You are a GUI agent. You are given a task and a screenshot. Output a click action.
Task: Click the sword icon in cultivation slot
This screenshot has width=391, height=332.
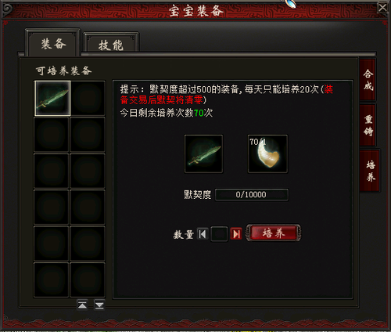203,153
